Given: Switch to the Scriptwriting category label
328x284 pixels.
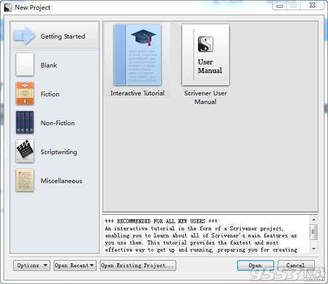Looking at the screenshot, I should [59, 152].
